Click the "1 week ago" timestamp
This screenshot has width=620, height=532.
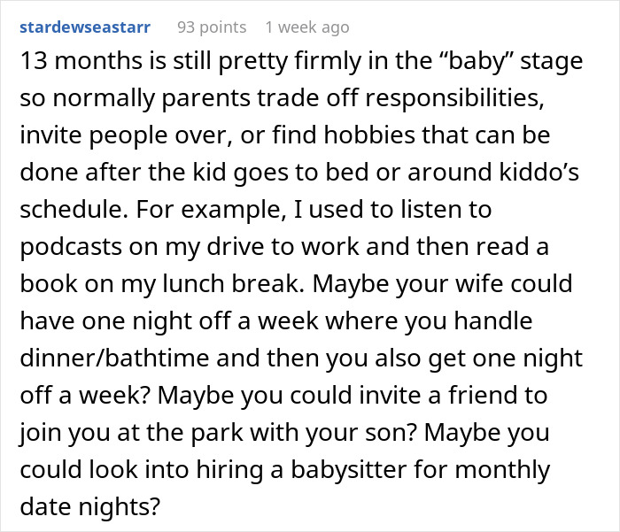306,27
